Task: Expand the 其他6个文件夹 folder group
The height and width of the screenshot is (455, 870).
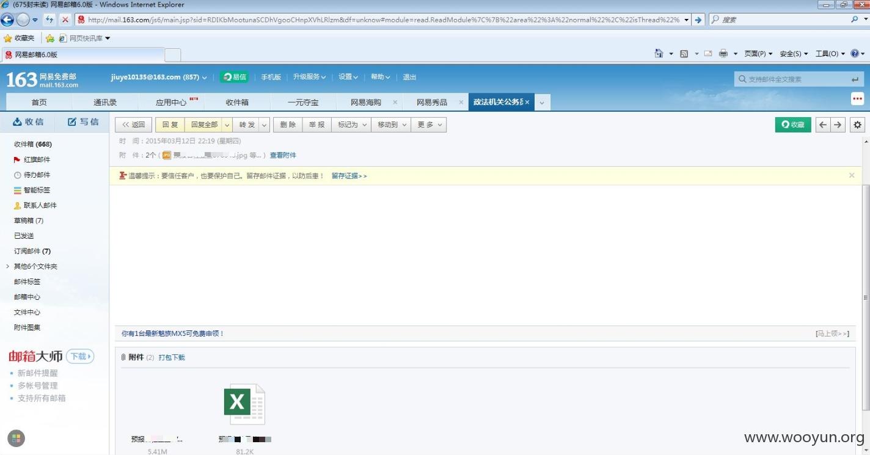Action: [x=7, y=266]
